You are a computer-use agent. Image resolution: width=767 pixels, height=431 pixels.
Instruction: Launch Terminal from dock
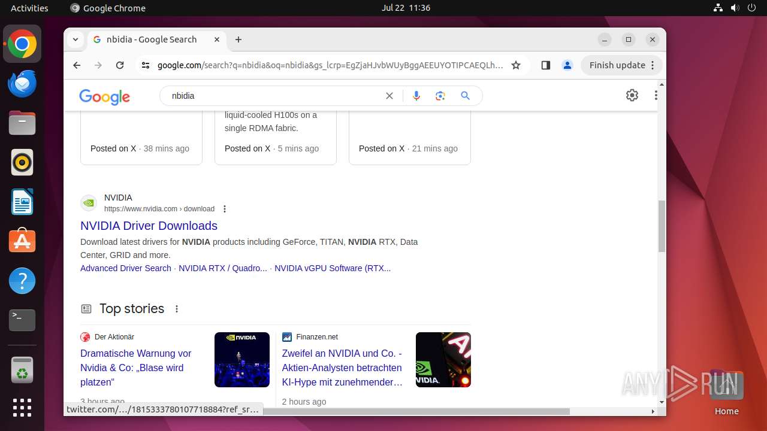click(22, 320)
